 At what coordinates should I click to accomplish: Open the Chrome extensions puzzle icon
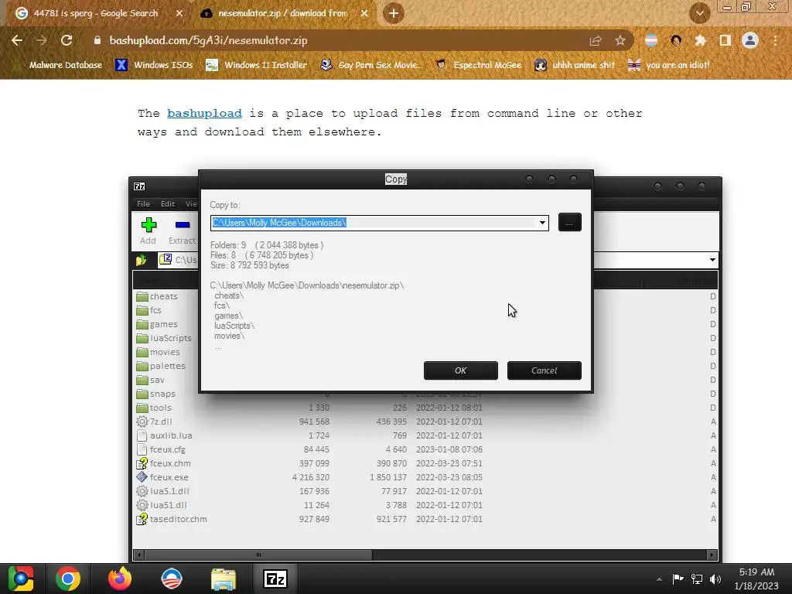pos(700,40)
